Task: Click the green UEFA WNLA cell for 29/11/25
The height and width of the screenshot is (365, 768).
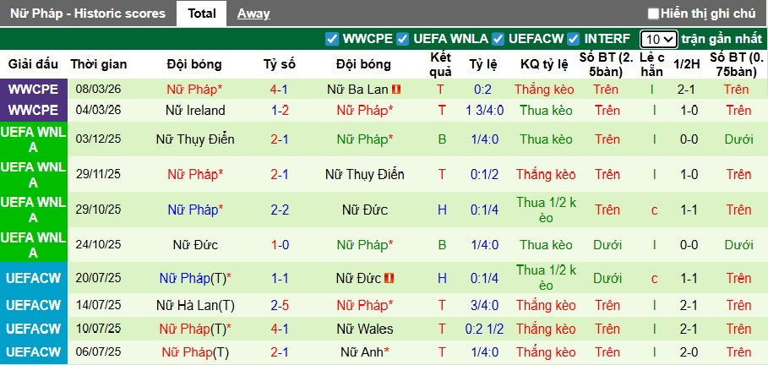Action: (34, 174)
